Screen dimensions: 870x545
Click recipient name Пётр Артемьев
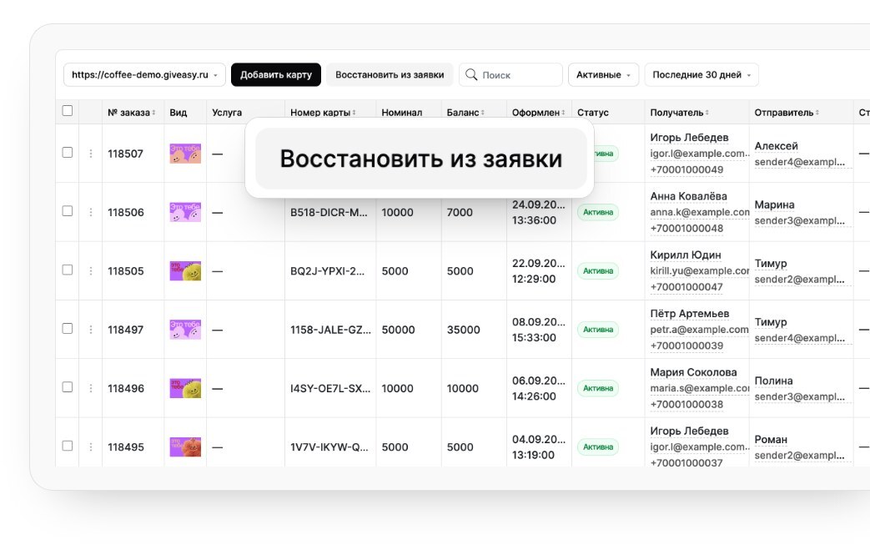pos(690,314)
